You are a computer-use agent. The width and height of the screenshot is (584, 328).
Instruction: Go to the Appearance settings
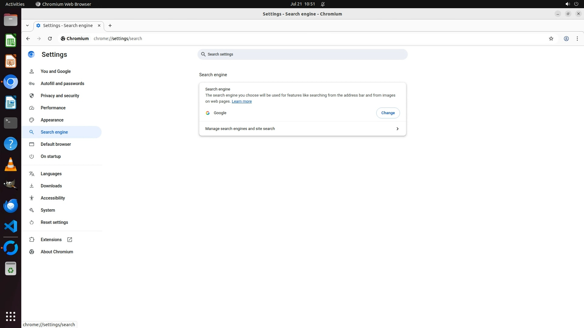(x=52, y=120)
